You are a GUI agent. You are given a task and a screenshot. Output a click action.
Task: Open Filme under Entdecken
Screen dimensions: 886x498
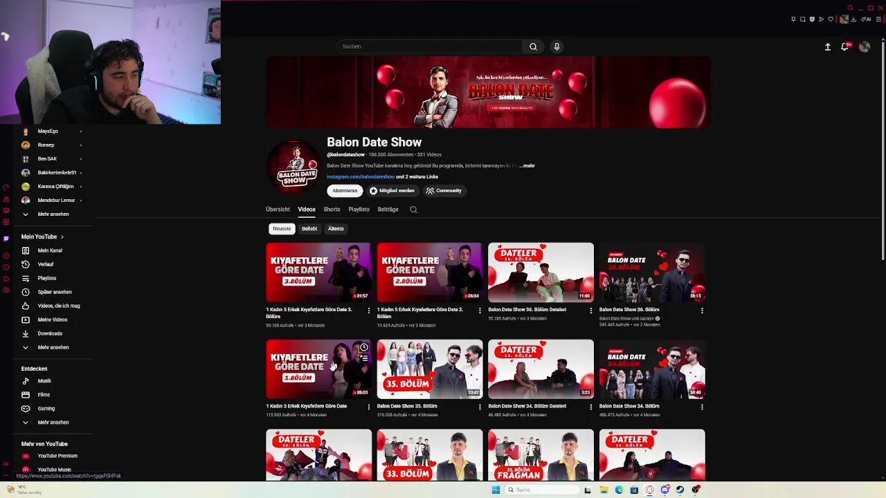(x=51, y=395)
